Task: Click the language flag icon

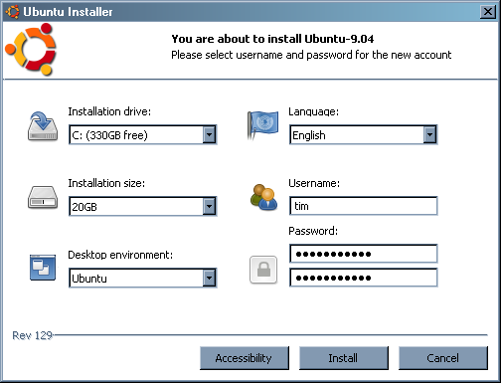Action: point(262,125)
